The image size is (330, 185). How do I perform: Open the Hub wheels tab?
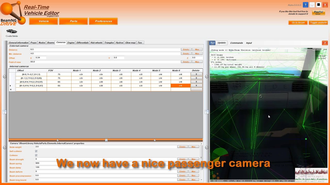coord(96,43)
